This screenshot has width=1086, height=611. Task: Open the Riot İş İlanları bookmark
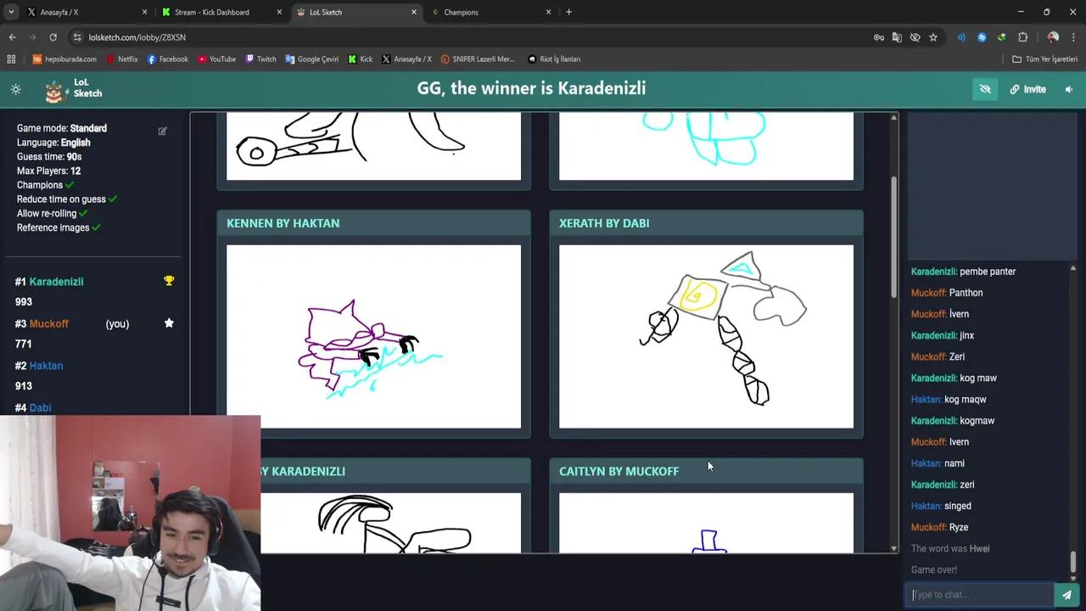(x=554, y=59)
